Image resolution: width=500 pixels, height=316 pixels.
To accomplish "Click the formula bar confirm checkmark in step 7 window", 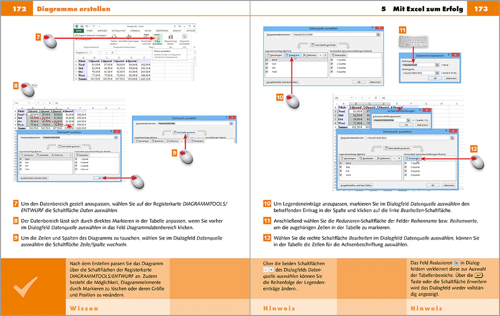I will tap(107, 53).
